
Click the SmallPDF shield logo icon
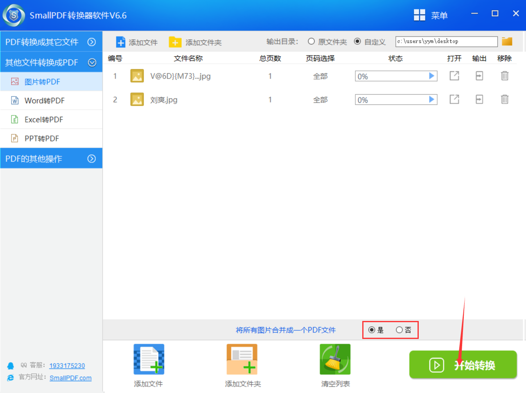pos(14,16)
